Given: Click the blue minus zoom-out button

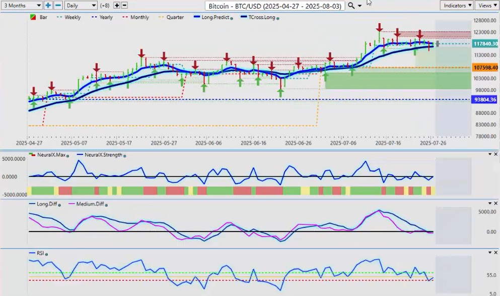Looking at the screenshot, I should 58,5.
